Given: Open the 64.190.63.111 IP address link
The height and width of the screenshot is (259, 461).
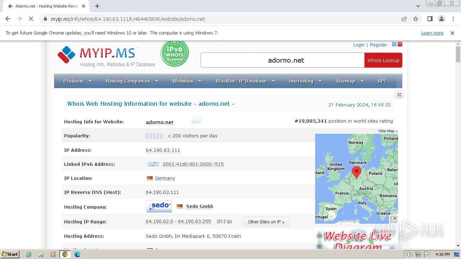Looking at the screenshot, I should [163, 150].
